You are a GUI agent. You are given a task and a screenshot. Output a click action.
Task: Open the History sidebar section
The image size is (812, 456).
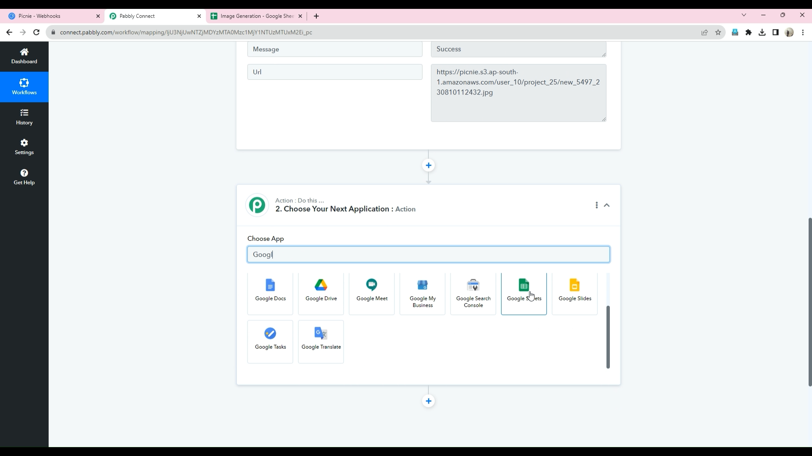tap(24, 117)
